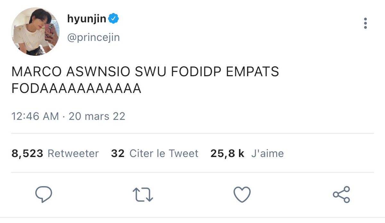Click the FODAAAAAAAAAAA text line
Screen dimensions: 385x223
point(76,88)
